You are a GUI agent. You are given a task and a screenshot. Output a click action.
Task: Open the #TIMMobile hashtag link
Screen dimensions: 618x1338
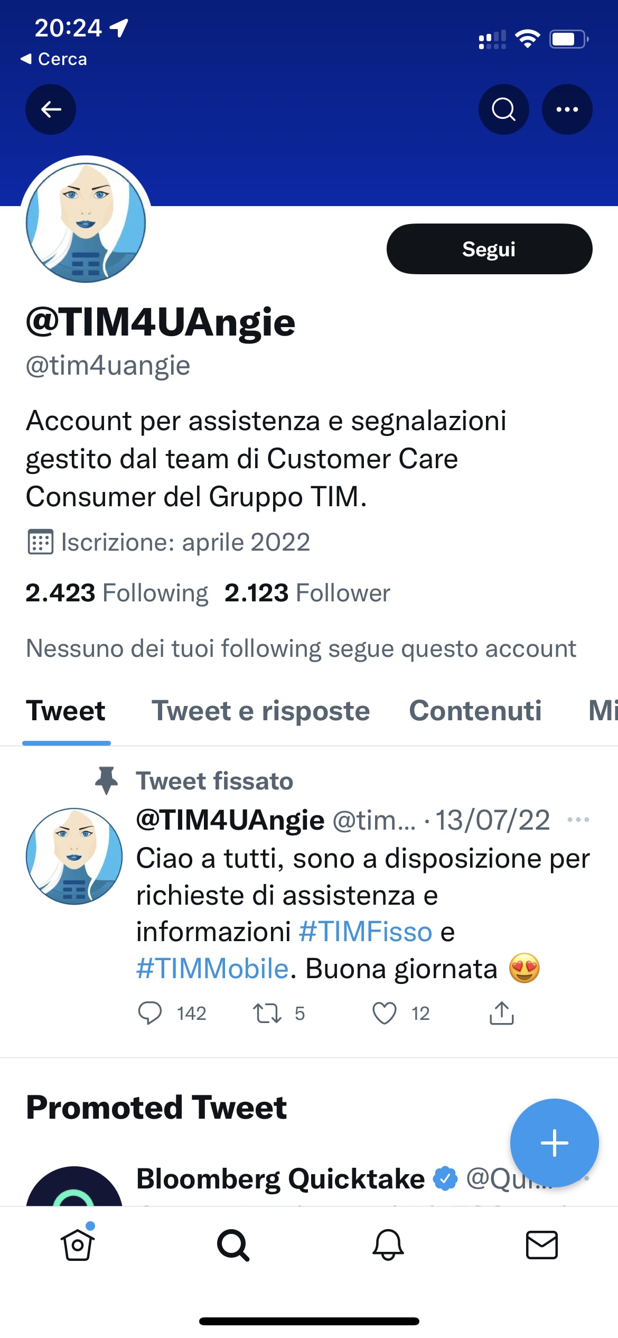tap(212, 969)
